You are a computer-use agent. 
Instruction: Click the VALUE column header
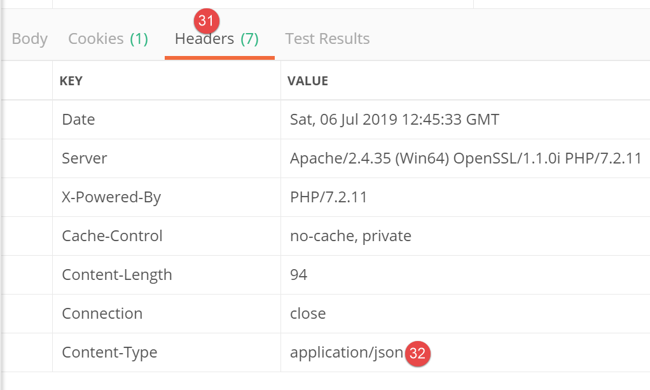308,81
